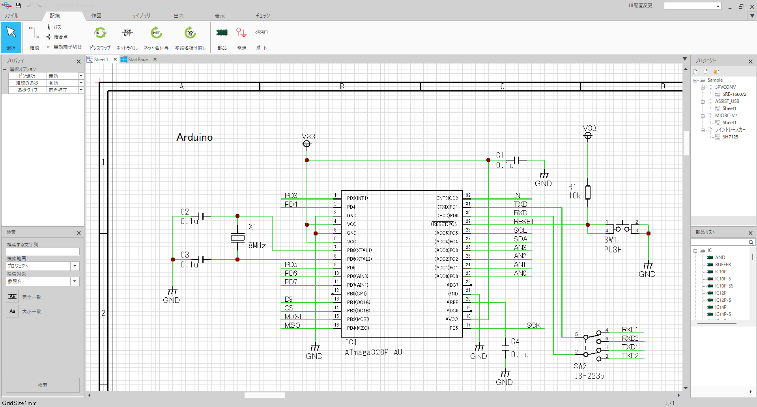757x407 pixels.
Task: Close the プロパティ panel
Action: tap(79, 62)
